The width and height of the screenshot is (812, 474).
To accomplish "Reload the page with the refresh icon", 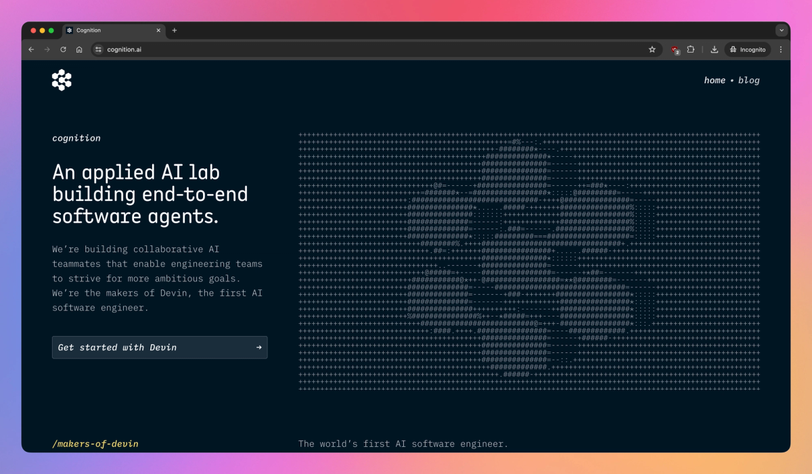I will click(63, 49).
